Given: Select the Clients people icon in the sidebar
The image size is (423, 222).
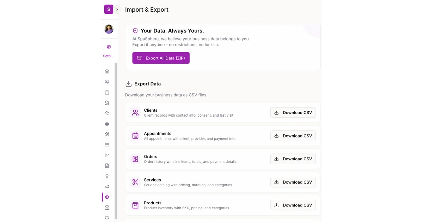Looking at the screenshot, I should pos(107,81).
